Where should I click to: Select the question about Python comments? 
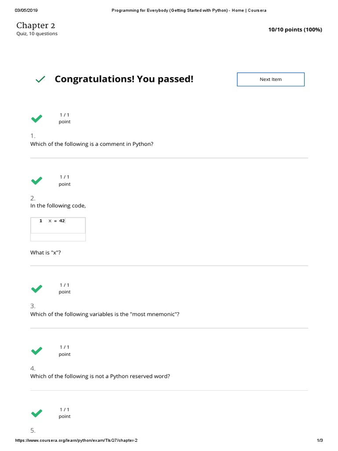coord(92,144)
